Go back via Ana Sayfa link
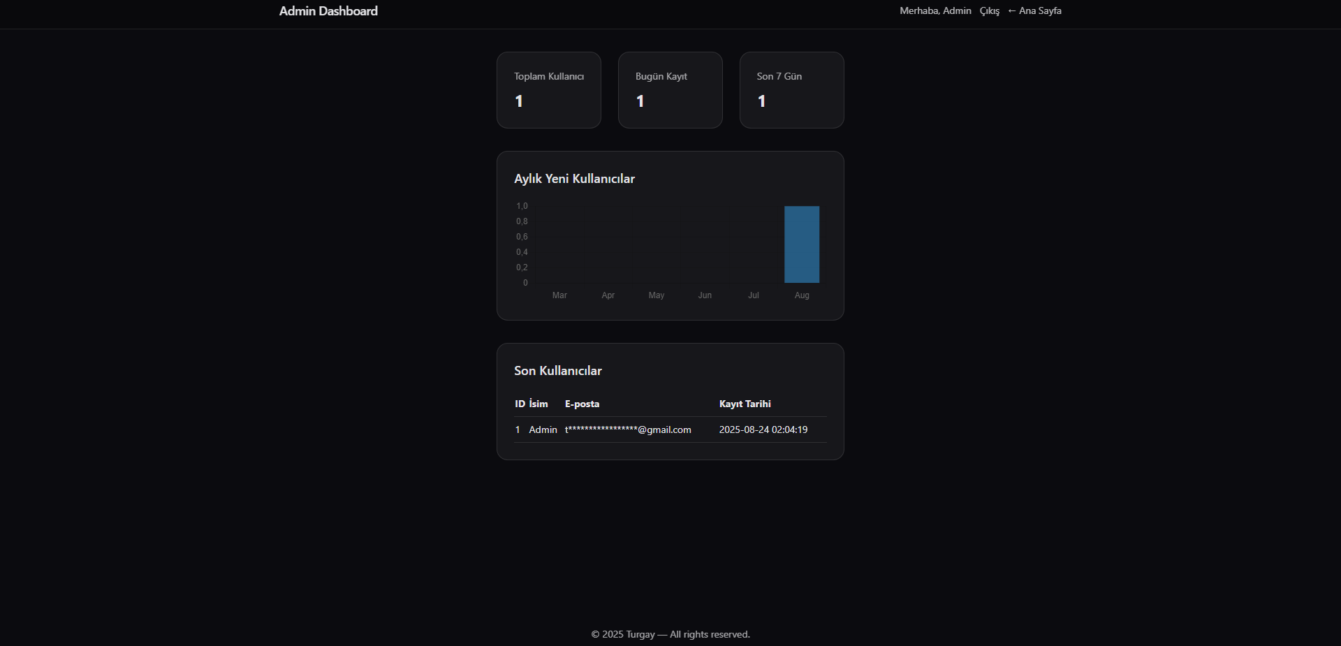 [x=1034, y=11]
